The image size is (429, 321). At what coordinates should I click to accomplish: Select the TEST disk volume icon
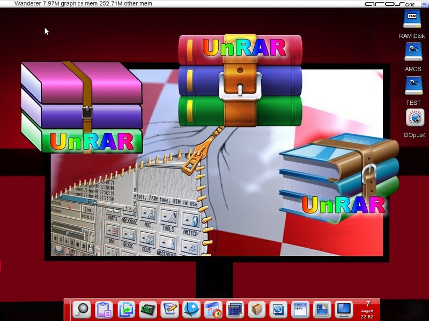[x=413, y=85]
